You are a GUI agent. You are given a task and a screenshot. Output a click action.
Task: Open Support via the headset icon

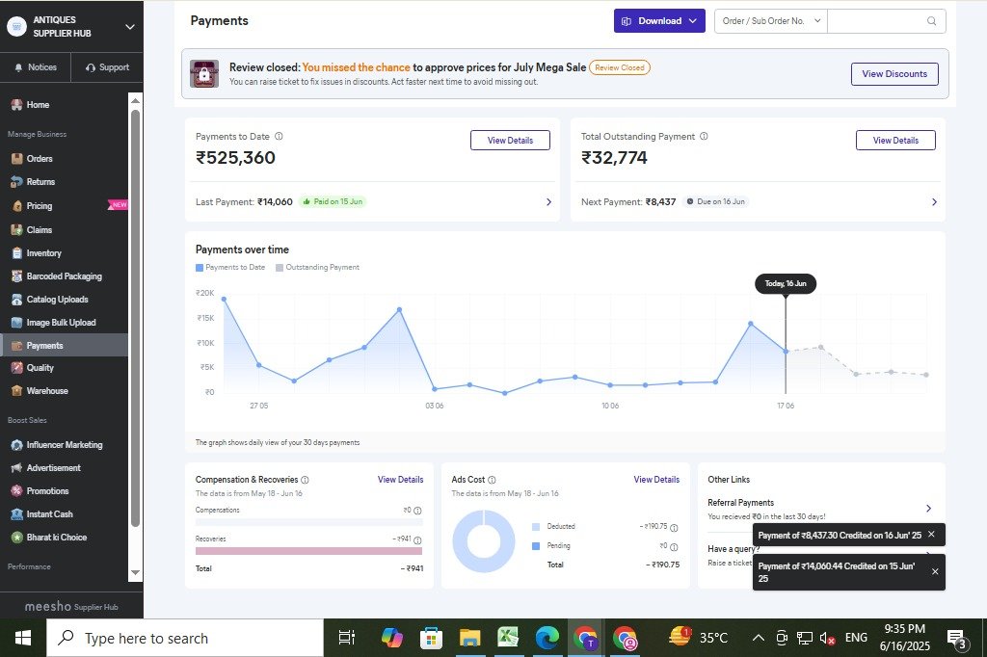click(x=91, y=67)
